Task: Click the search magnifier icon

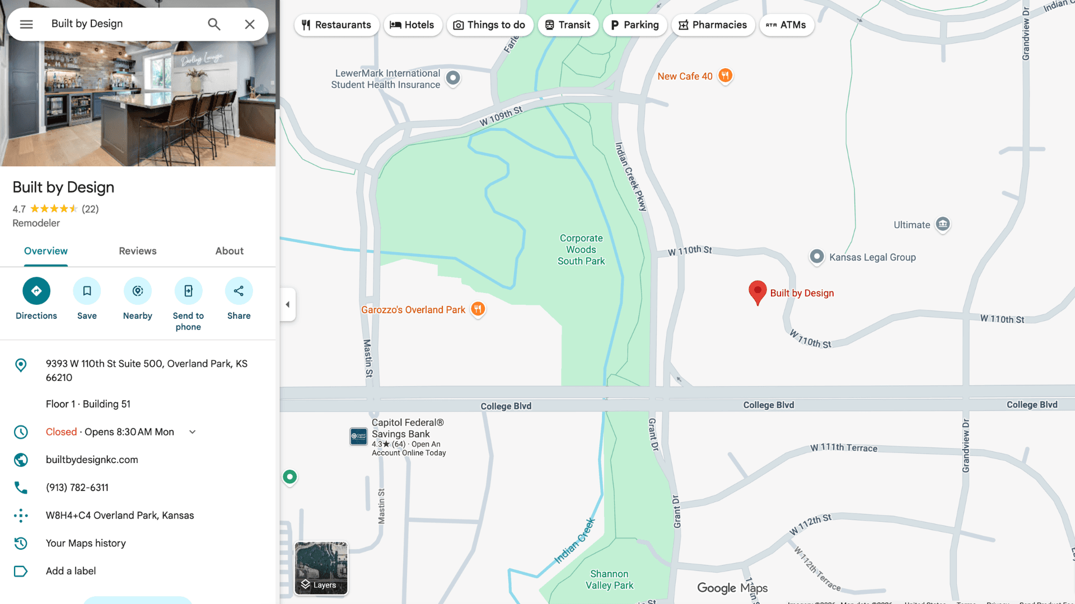Action: 214,24
